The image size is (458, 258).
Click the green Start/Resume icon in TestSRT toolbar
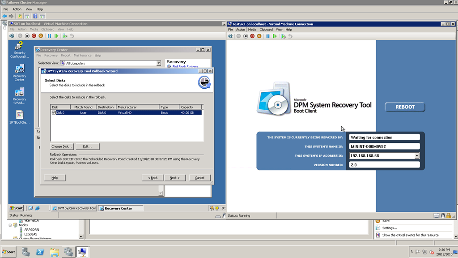[275, 36]
